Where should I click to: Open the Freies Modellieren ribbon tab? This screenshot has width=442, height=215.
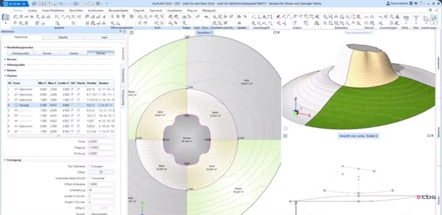click(53, 10)
